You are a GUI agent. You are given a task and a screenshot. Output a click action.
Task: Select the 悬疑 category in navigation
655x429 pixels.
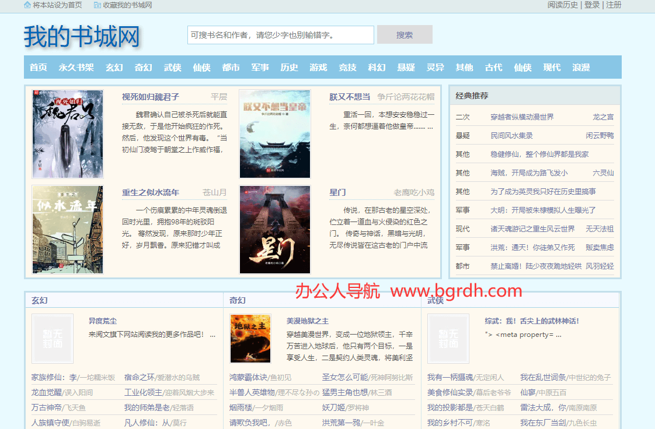(x=406, y=68)
